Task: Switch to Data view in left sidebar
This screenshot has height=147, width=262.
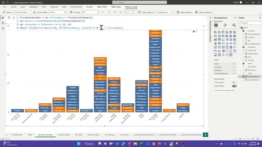Action: (3, 23)
